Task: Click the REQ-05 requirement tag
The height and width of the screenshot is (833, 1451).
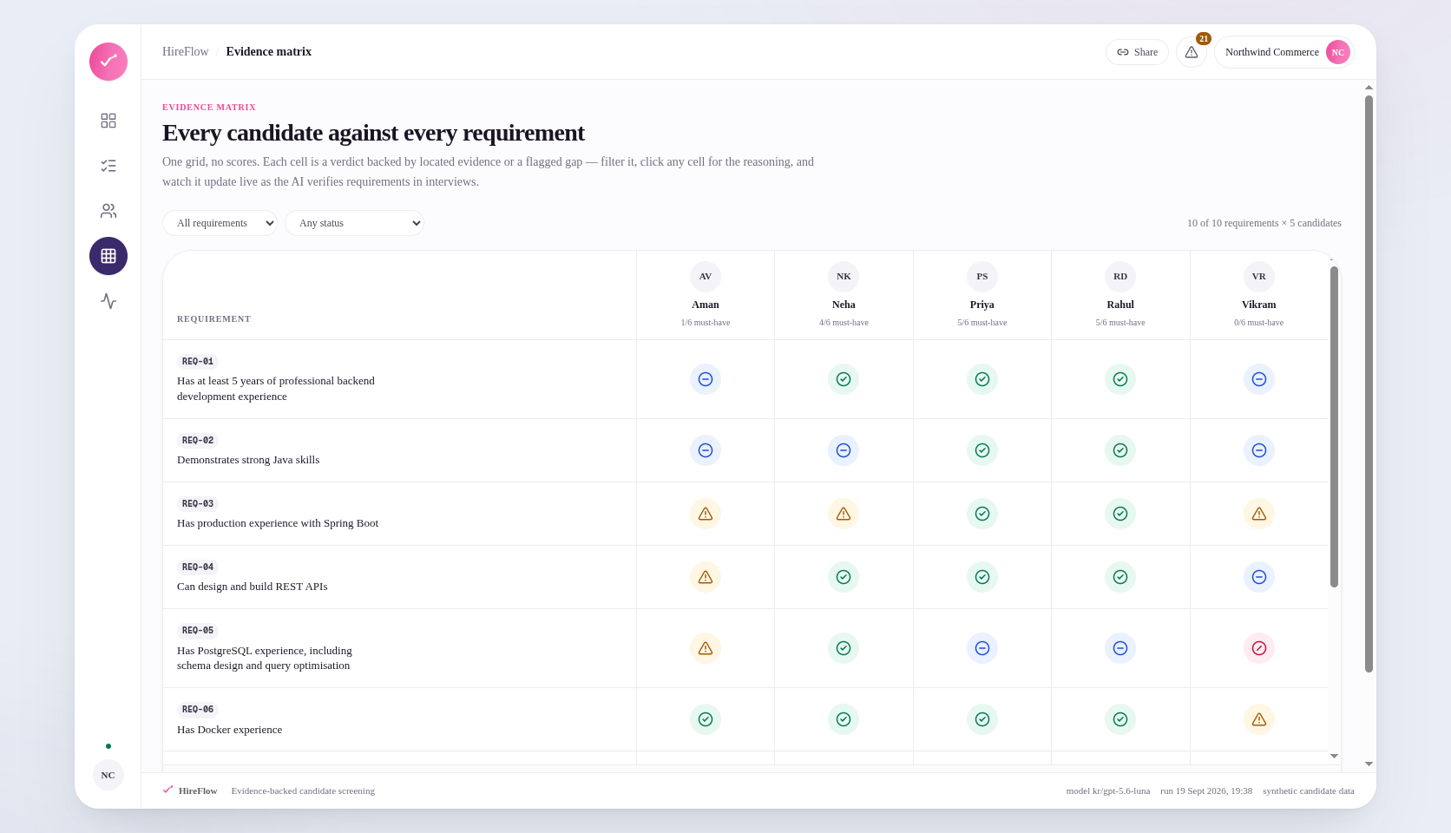Action: [x=198, y=631]
